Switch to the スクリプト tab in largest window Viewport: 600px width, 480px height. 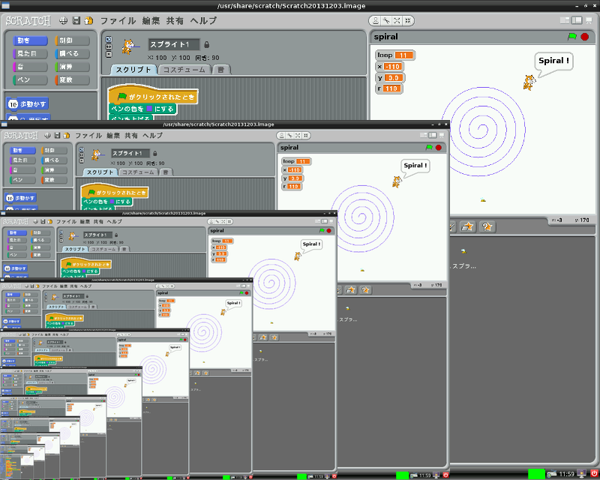[133, 70]
